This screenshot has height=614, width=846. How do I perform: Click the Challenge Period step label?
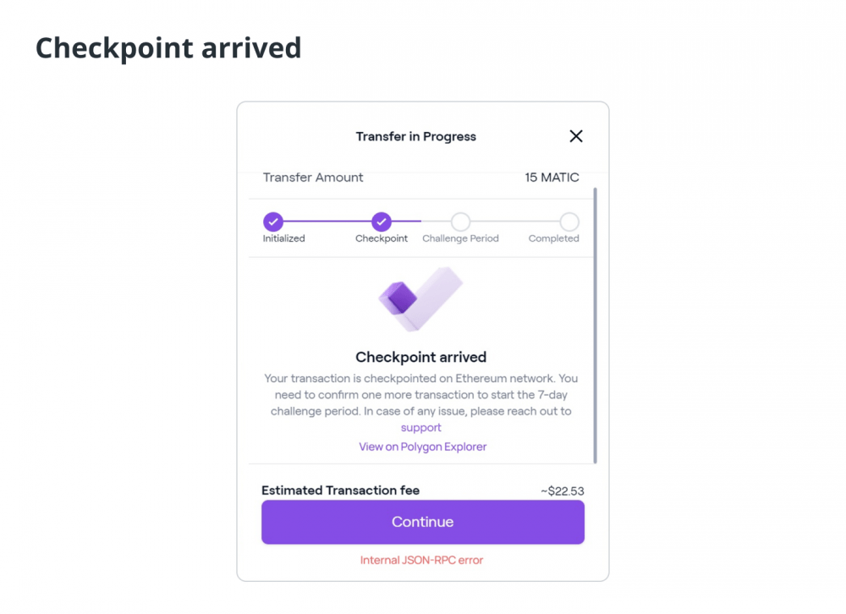tap(460, 238)
